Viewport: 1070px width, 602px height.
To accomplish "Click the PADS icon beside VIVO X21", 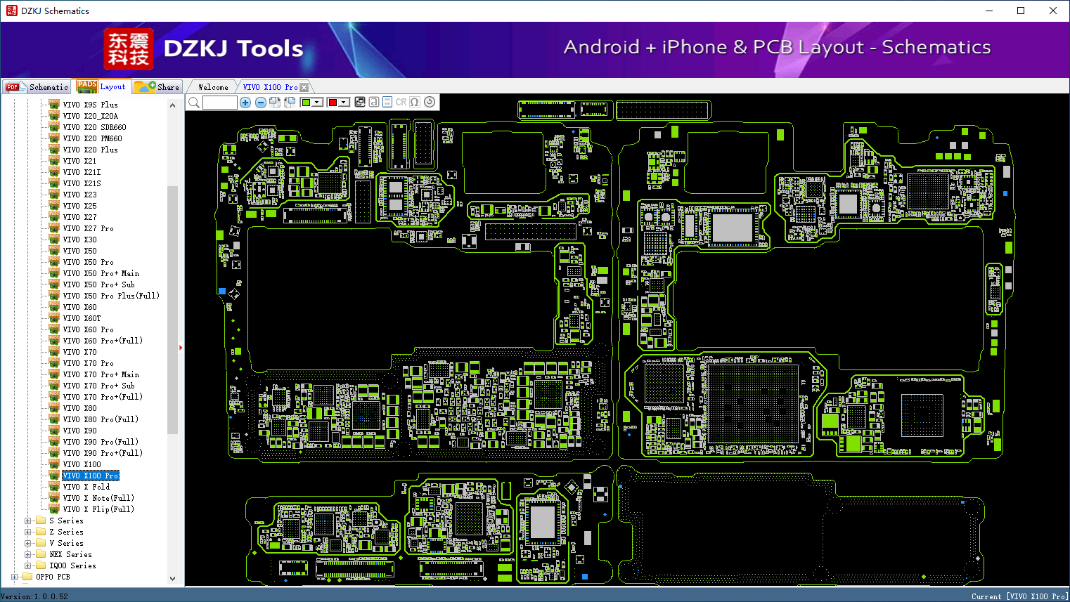I will [x=54, y=161].
